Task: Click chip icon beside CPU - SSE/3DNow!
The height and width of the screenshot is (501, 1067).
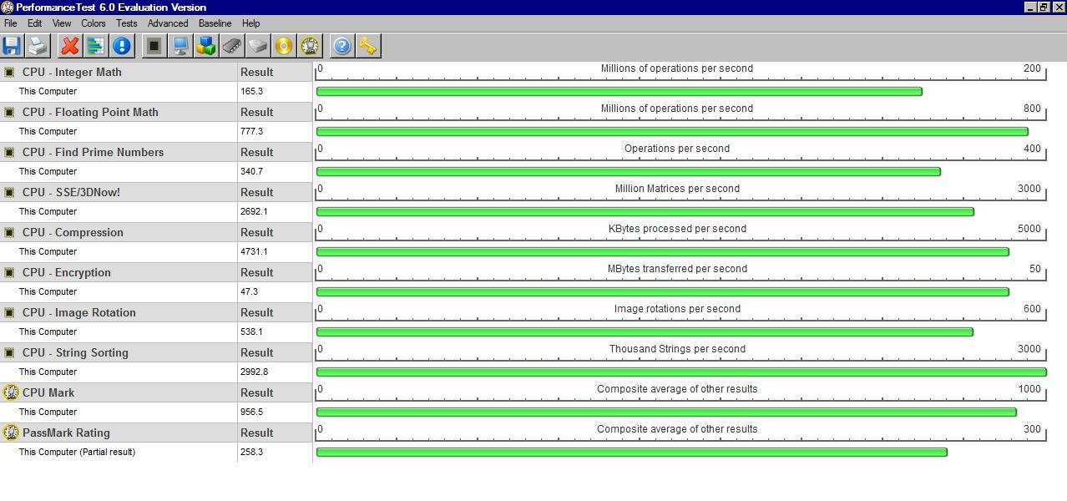Action: [9, 192]
